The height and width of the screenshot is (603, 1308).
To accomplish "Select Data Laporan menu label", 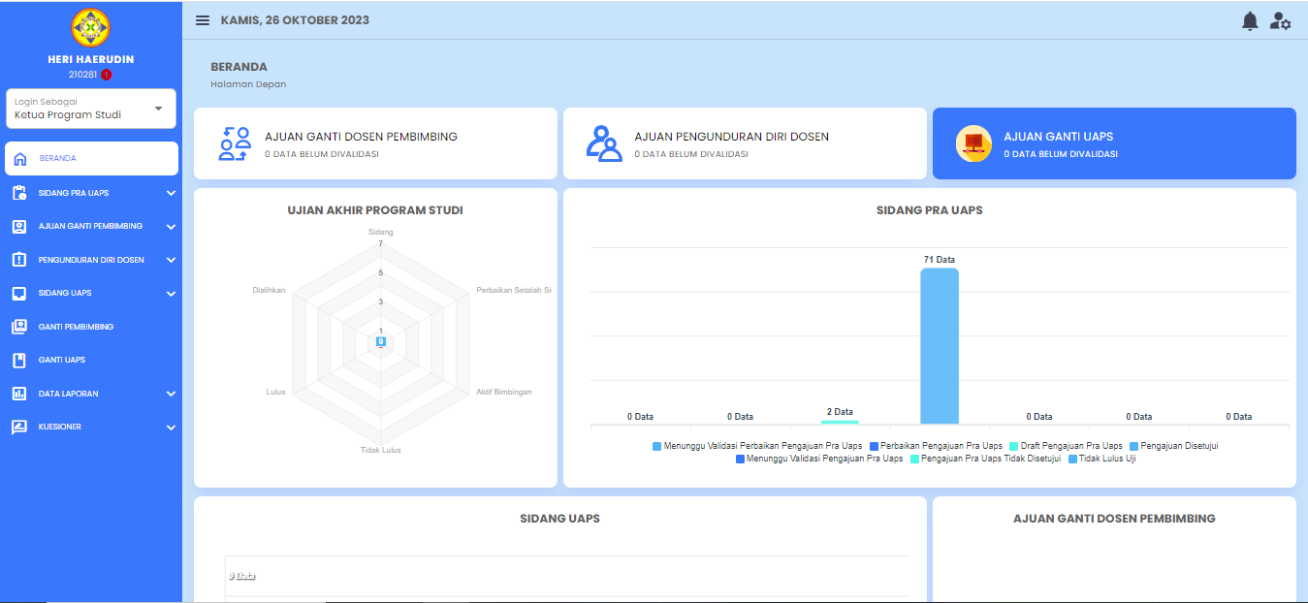I will click(x=68, y=394).
